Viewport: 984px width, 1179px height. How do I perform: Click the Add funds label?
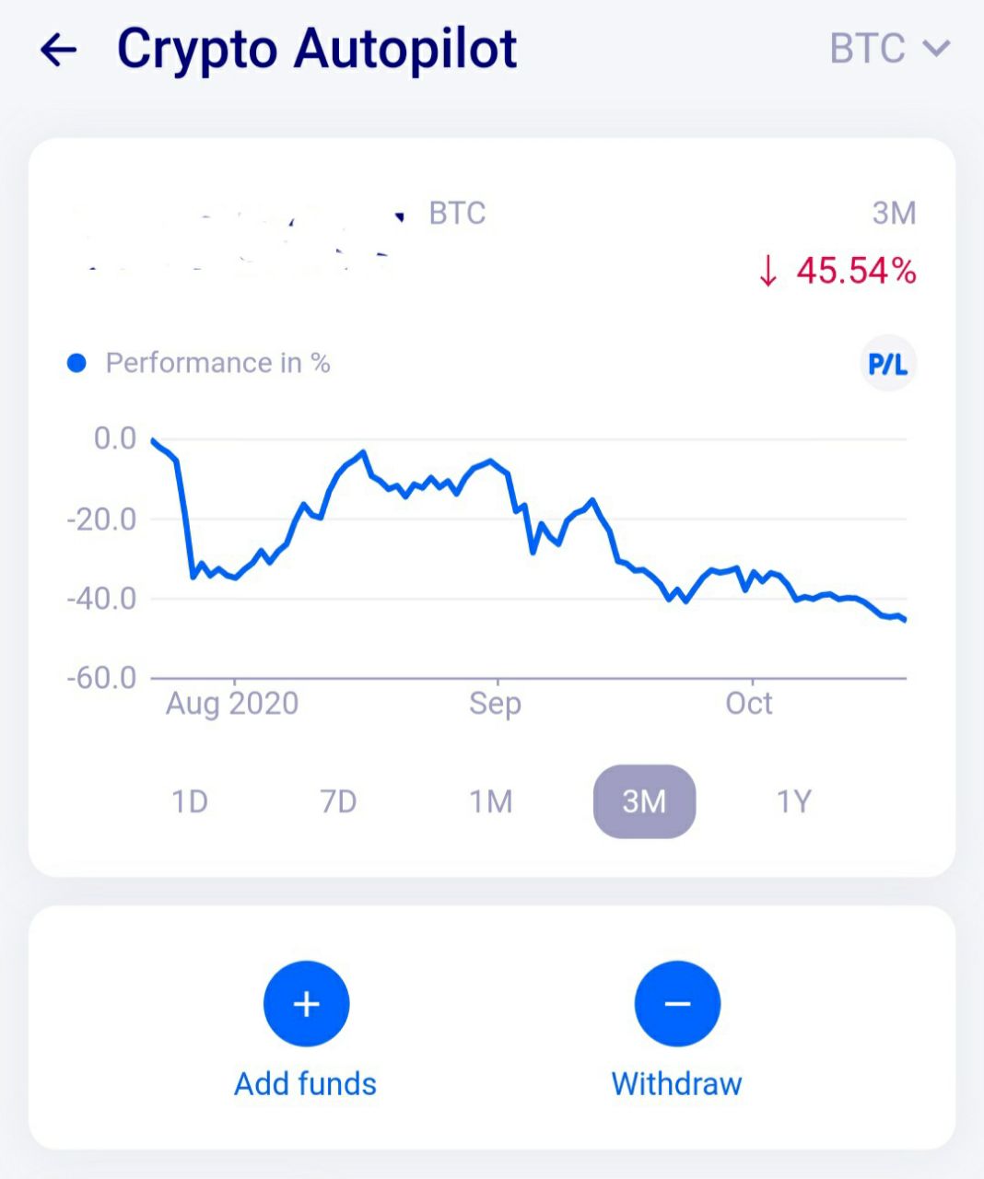[x=305, y=1084]
